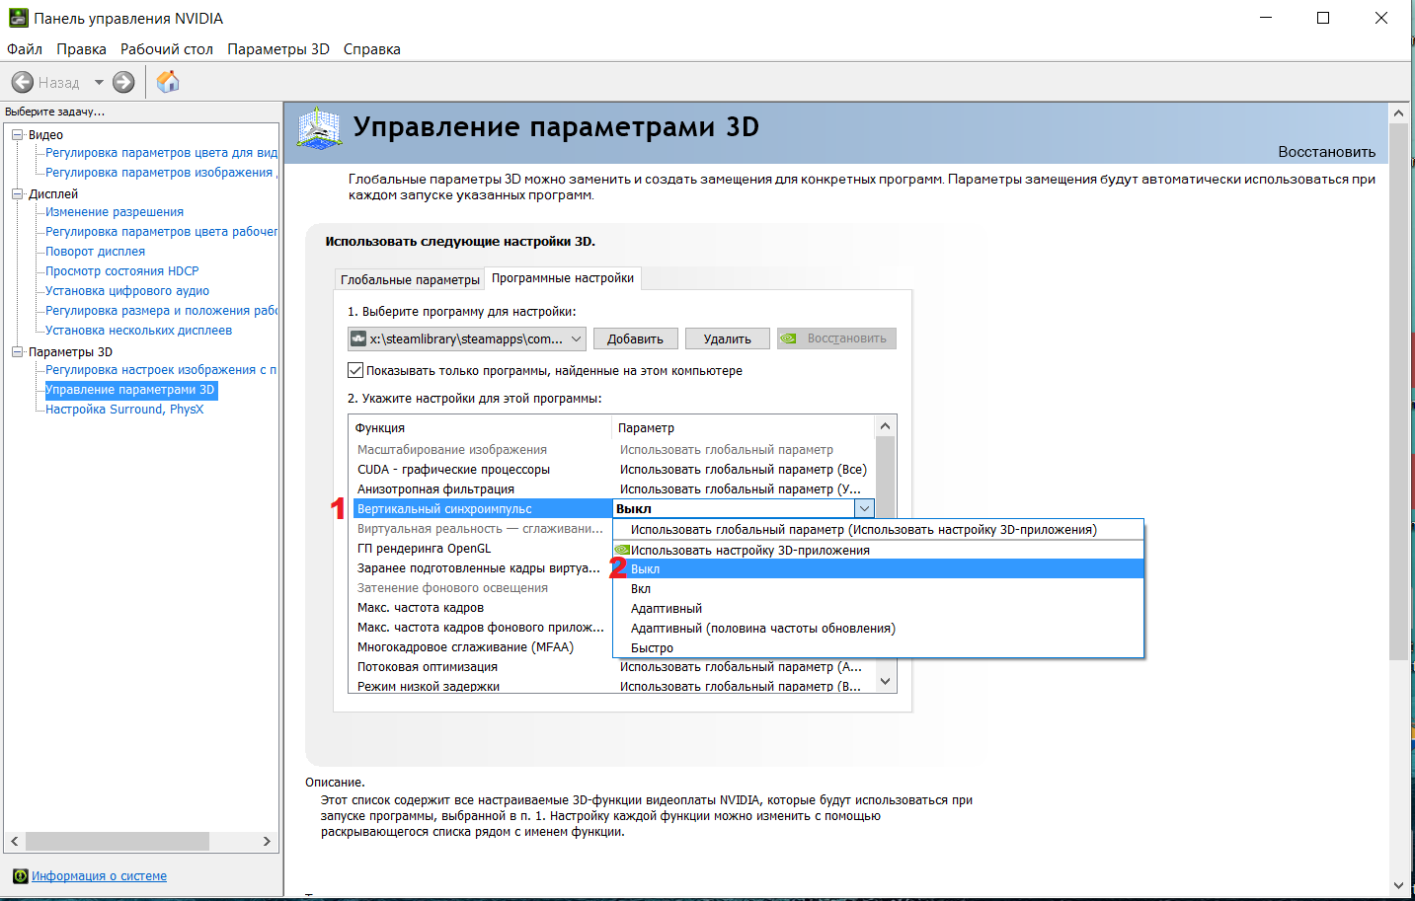This screenshot has height=901, width=1415.
Task: Select the Вертикальный синхроимпульс row
Action: [482, 508]
